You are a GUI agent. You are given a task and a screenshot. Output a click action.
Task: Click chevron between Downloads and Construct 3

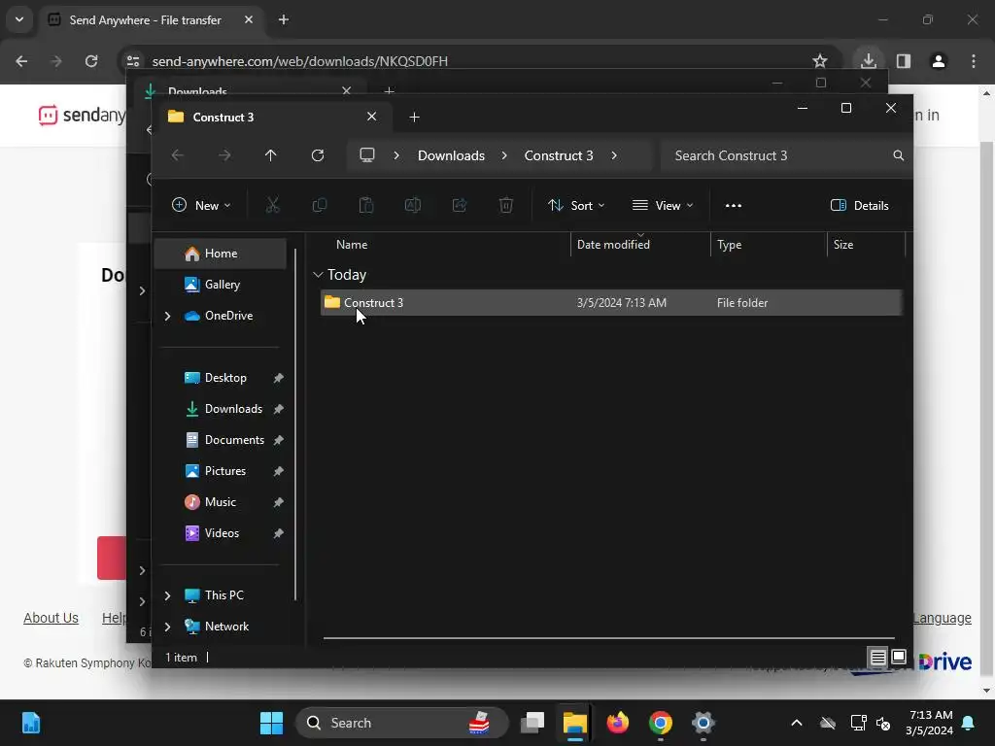pos(504,155)
